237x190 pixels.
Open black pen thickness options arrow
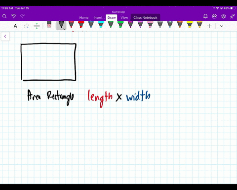(x=65, y=29)
